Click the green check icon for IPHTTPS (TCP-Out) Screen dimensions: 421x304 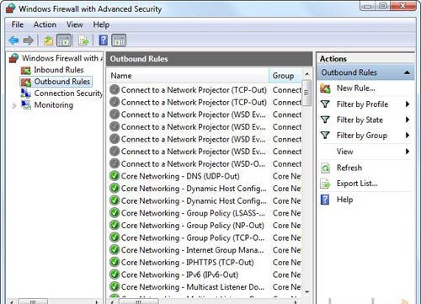pyautogui.click(x=115, y=262)
